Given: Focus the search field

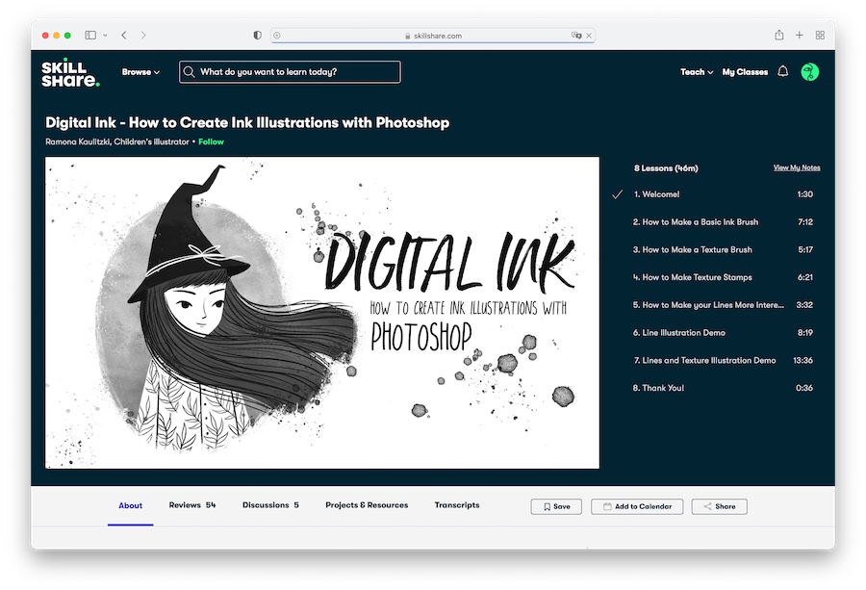Looking at the screenshot, I should [290, 72].
